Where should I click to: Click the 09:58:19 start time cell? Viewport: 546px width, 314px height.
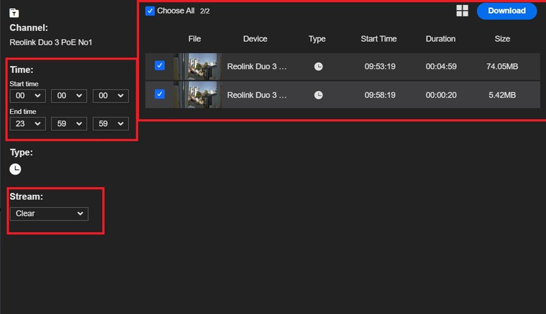380,95
